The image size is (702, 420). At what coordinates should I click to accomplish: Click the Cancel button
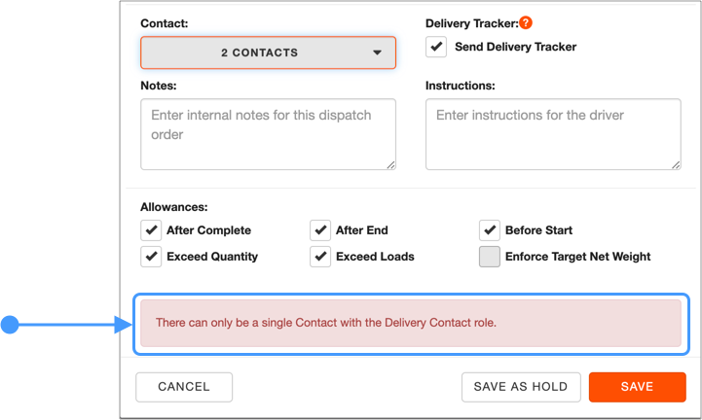[x=184, y=387]
